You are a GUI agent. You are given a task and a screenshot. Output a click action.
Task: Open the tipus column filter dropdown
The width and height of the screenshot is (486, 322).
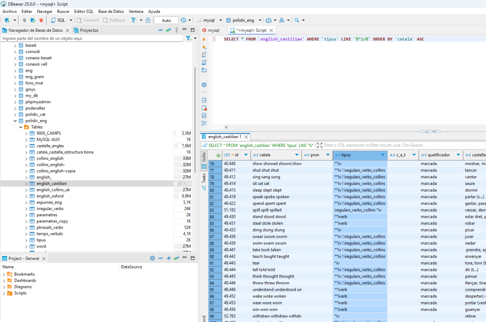click(x=383, y=155)
